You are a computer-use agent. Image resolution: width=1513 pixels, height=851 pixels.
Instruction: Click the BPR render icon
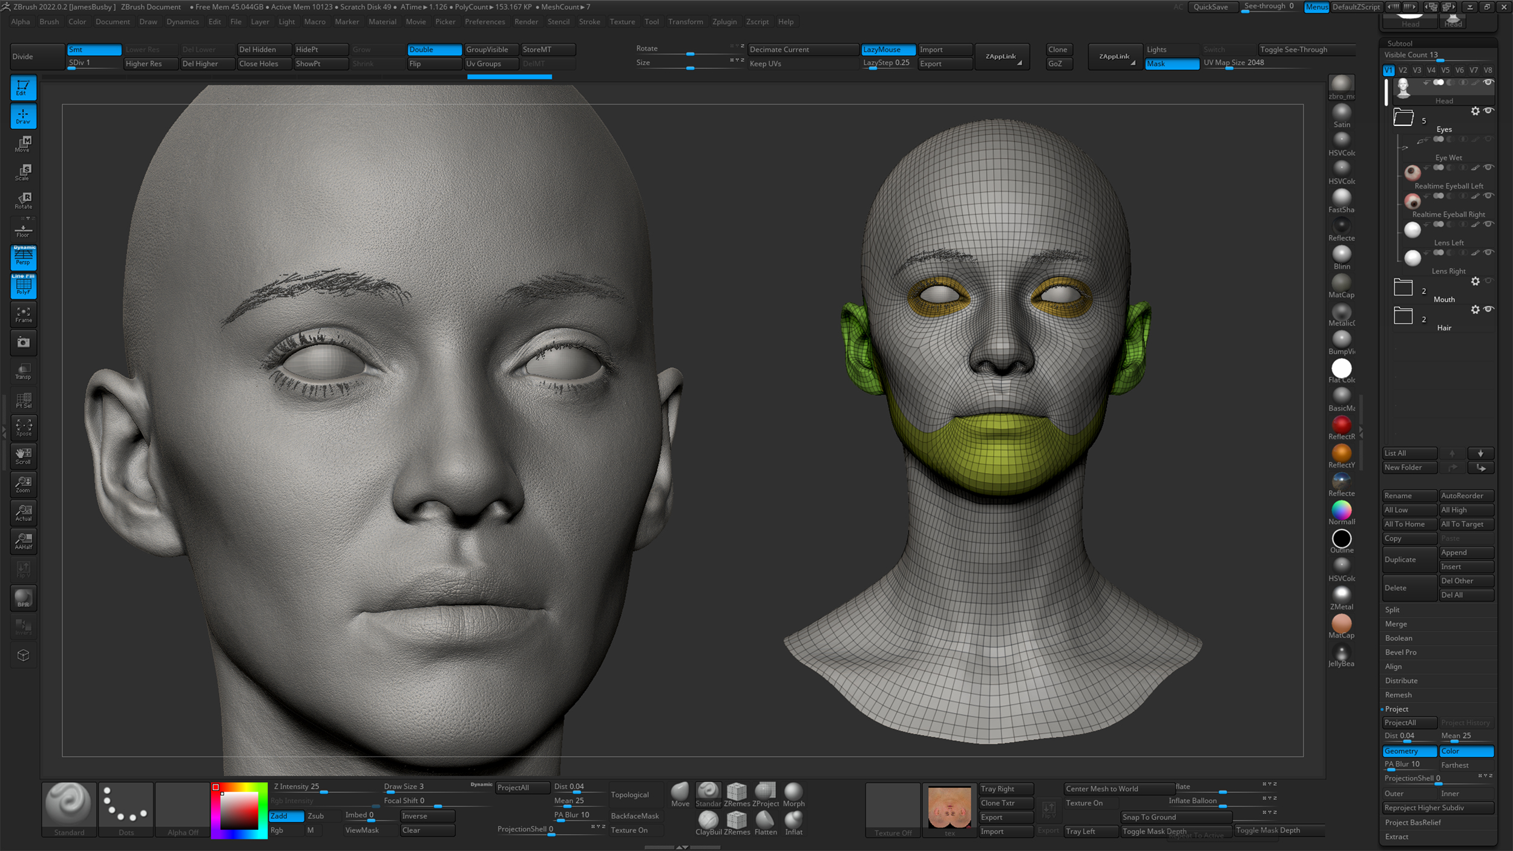(23, 598)
